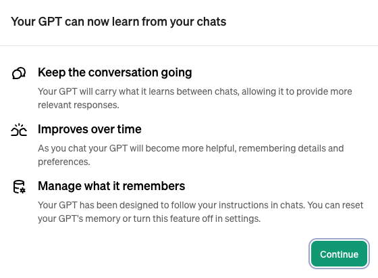The image size is (378, 278).
Task: Click the sparkle icon beside Improves over time
Action: point(19,130)
